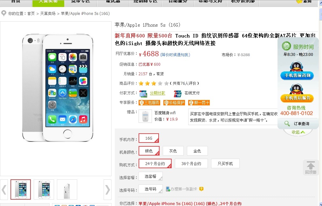Select the side-view iPhone thumbnail

tap(67, 189)
